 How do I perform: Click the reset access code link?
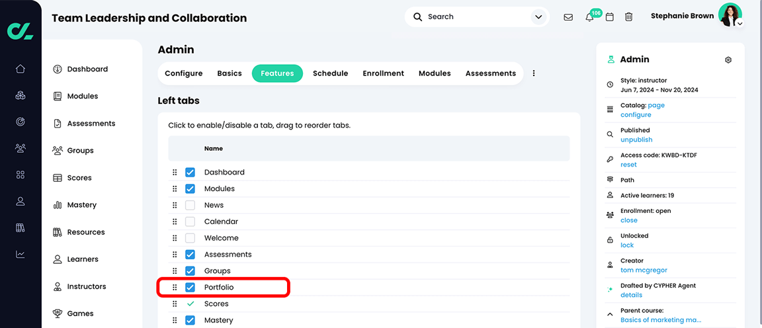click(x=628, y=165)
